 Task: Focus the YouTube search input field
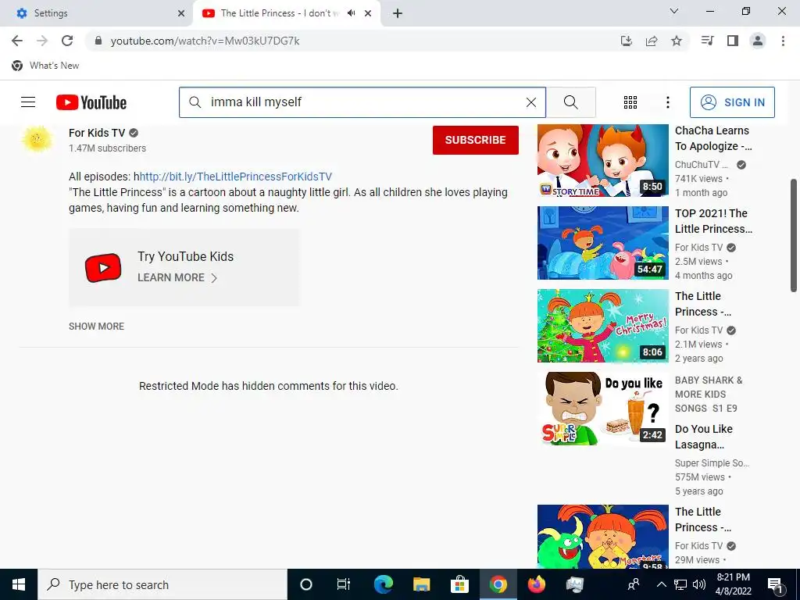click(x=362, y=102)
